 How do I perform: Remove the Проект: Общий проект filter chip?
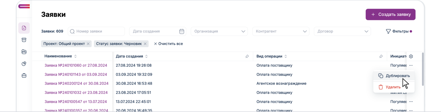(88, 44)
